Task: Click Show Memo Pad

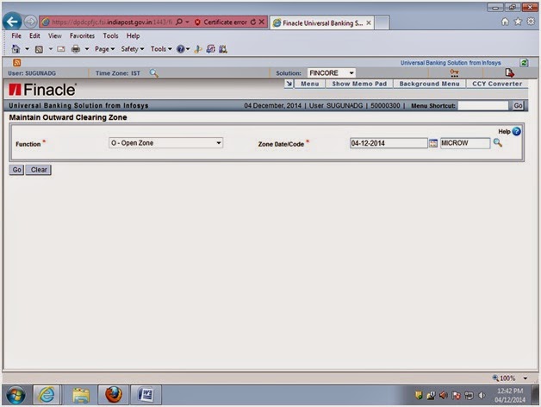Action: (x=359, y=84)
